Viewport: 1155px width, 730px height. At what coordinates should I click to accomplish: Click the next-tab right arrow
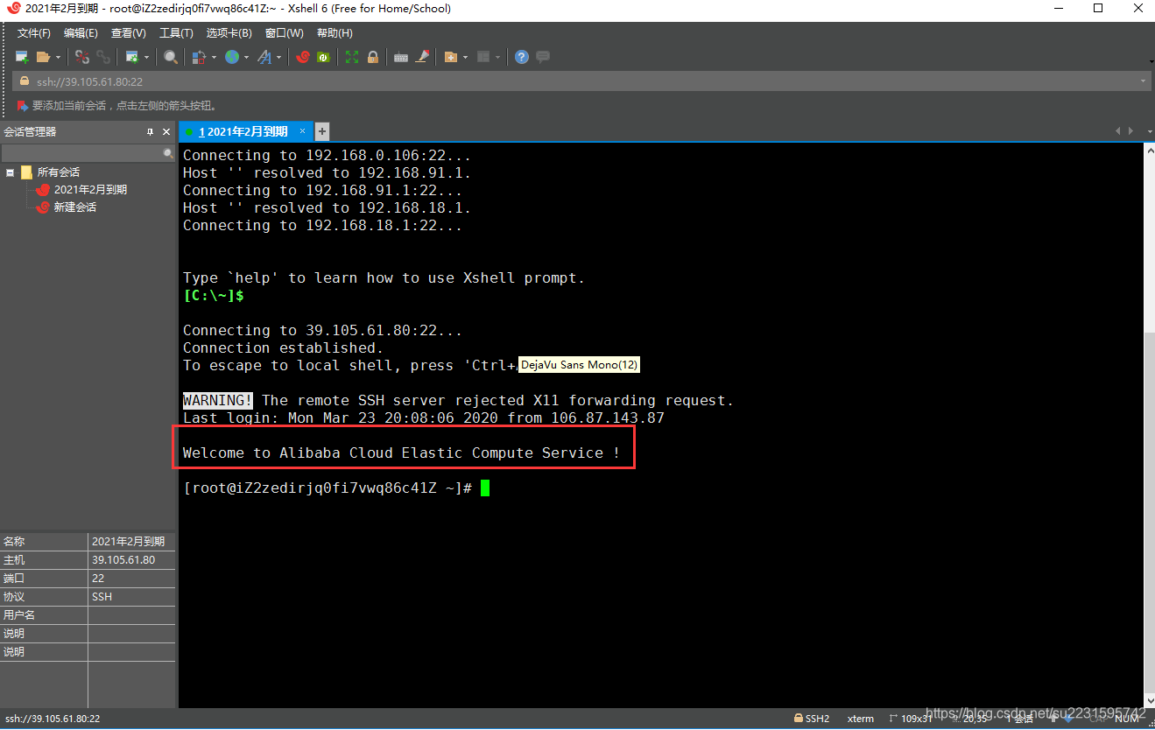(1129, 131)
